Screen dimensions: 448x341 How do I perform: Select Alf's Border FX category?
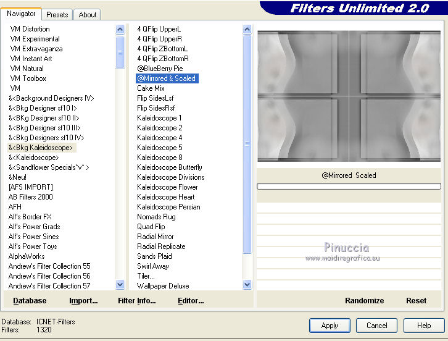pyautogui.click(x=30, y=217)
